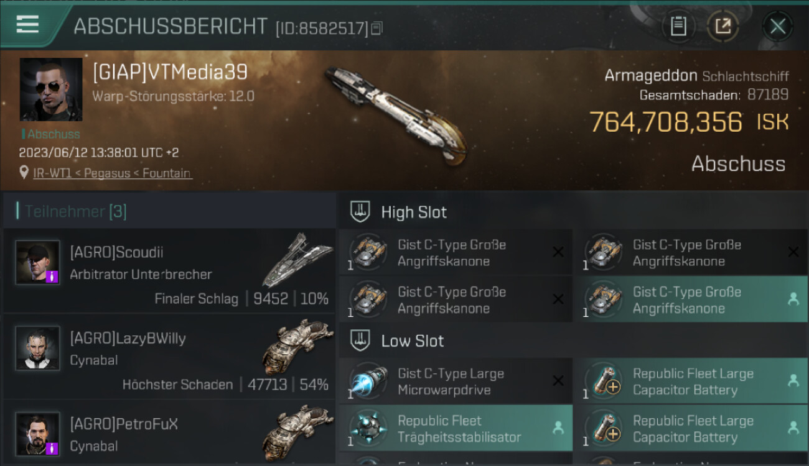Click the Low Slot section header icon
809x466 pixels.
point(360,340)
